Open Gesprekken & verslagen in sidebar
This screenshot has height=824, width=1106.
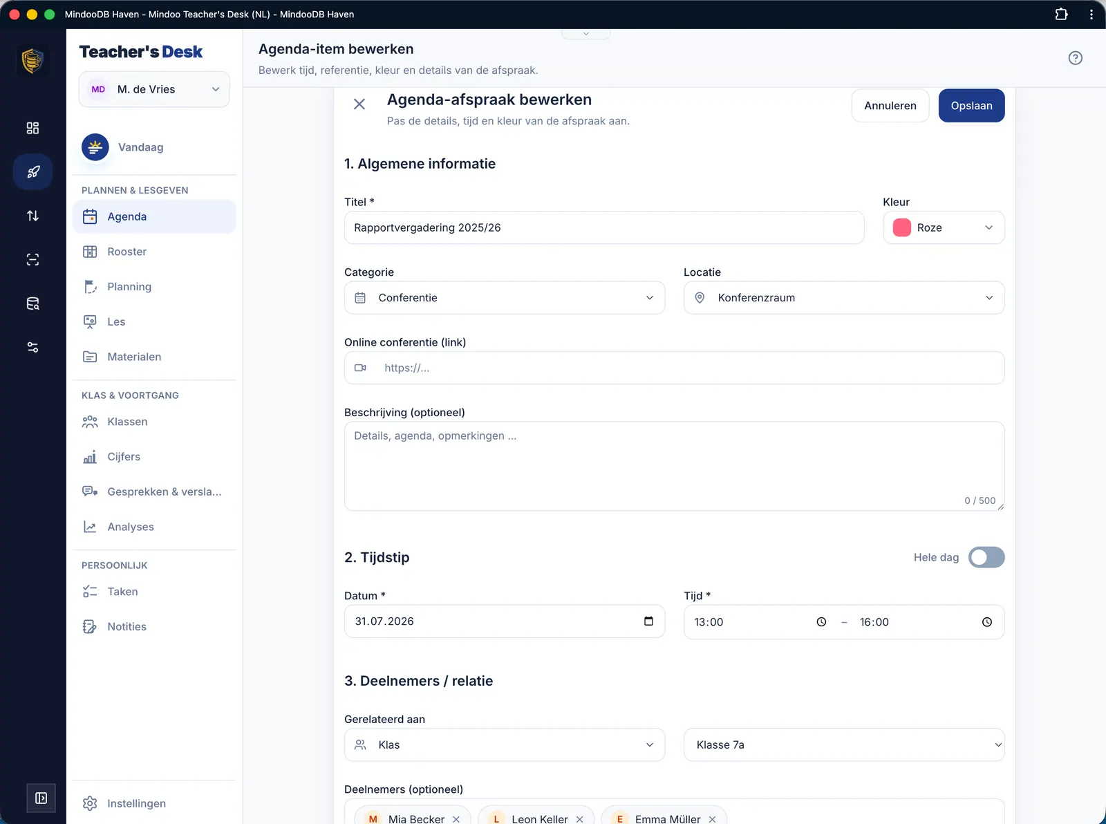coord(154,491)
